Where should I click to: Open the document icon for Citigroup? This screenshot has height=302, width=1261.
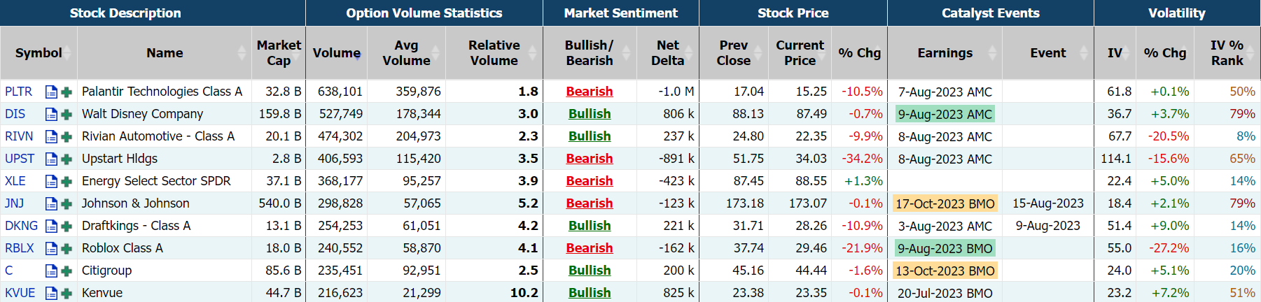pos(51,271)
